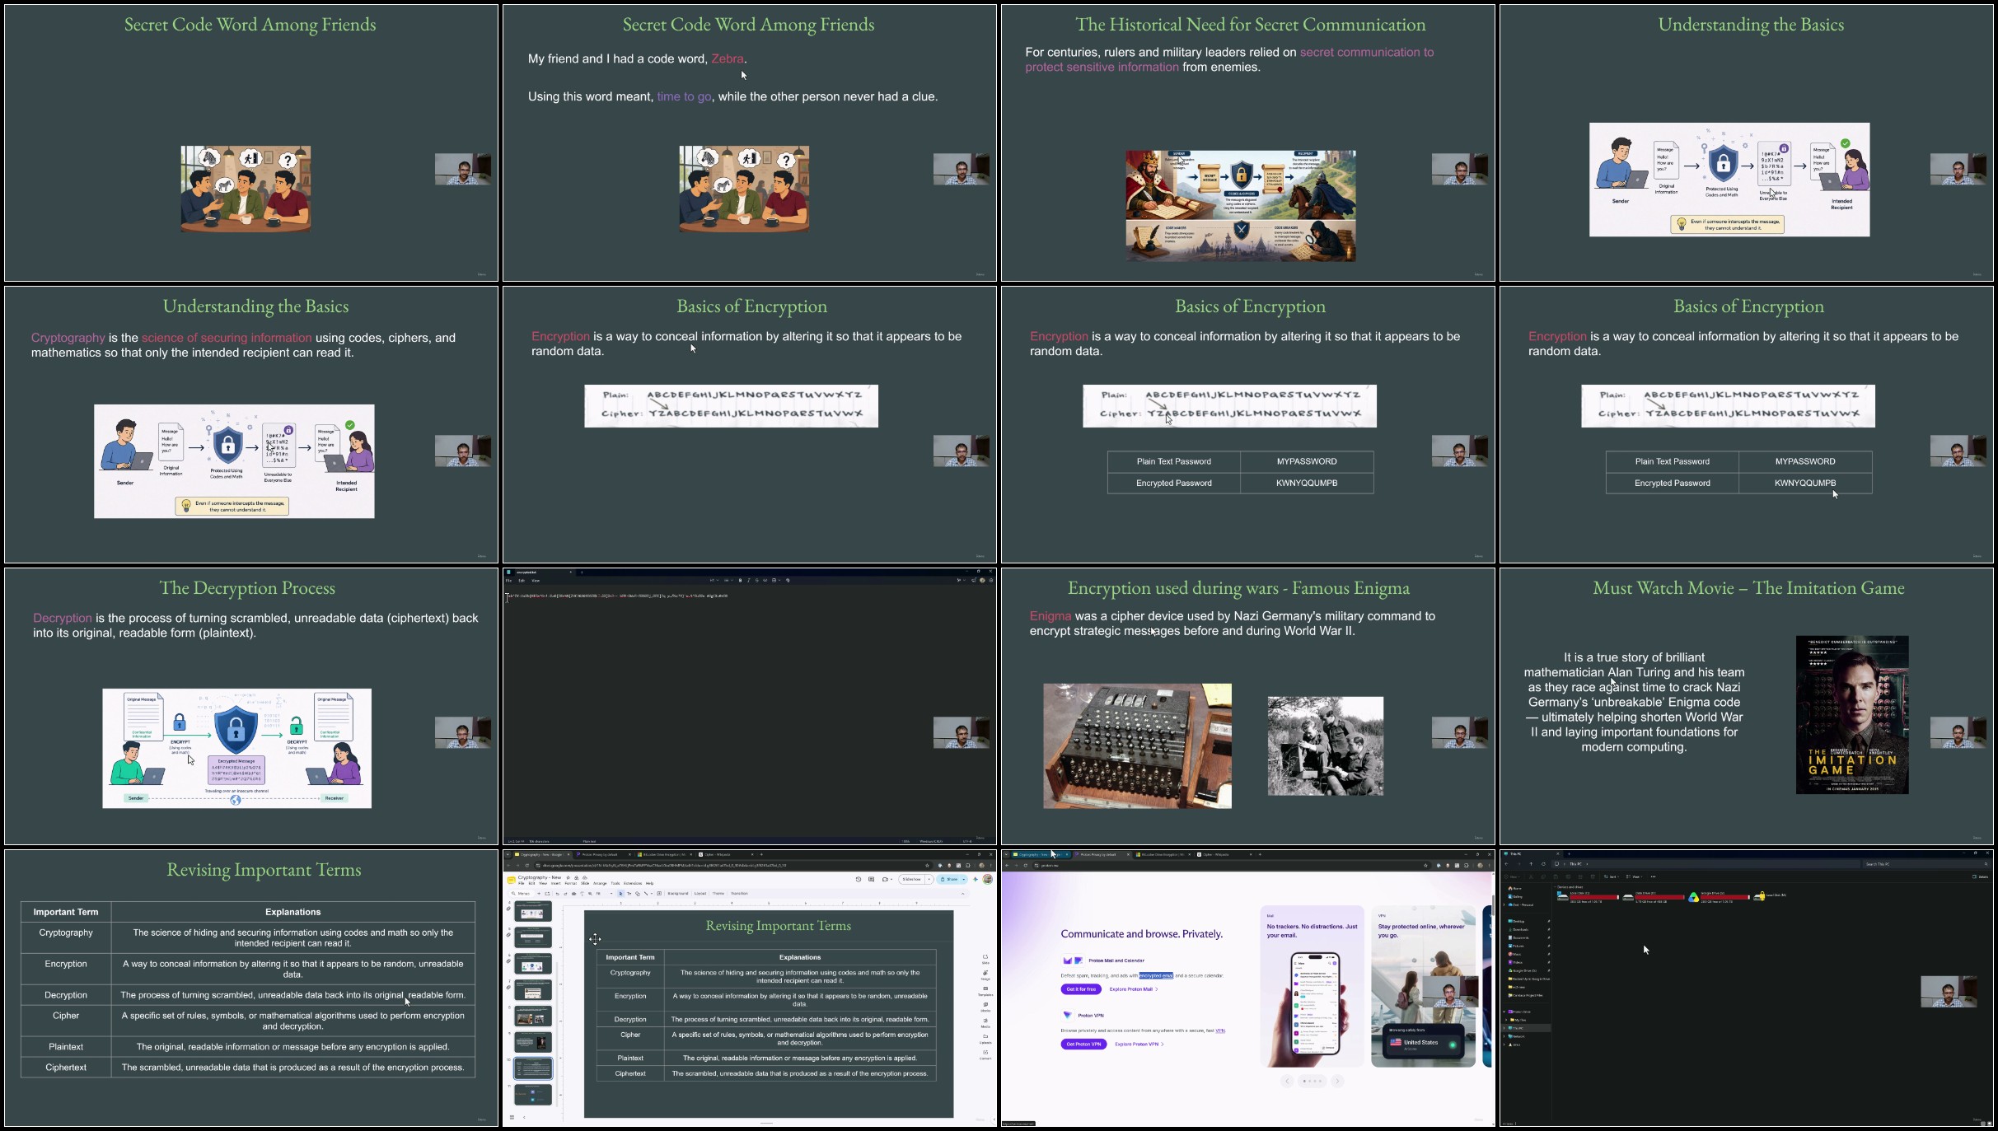Image resolution: width=1998 pixels, height=1131 pixels.
Task: Click the Get Proton VPN button
Action: (x=1083, y=1044)
